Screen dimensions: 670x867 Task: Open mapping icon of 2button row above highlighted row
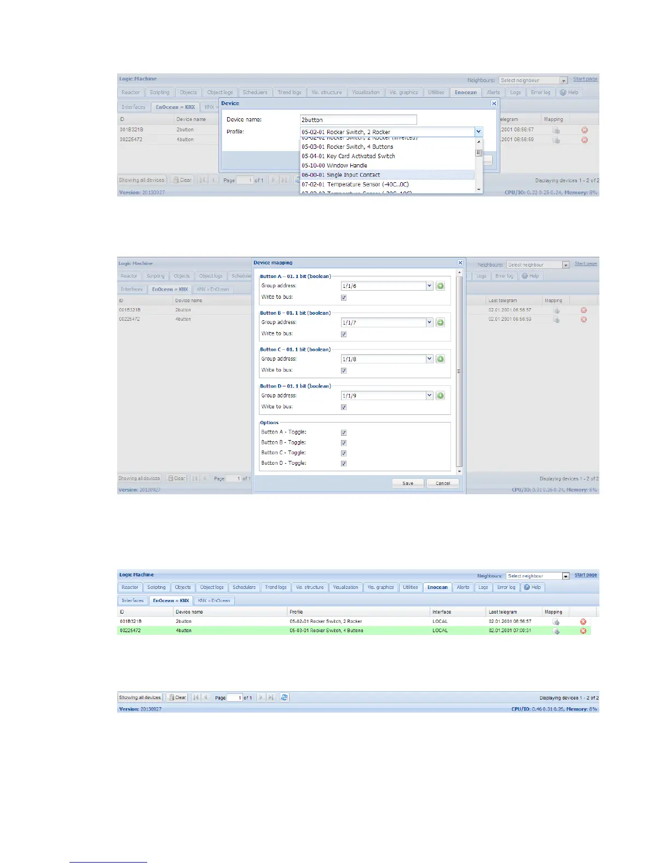click(x=556, y=622)
